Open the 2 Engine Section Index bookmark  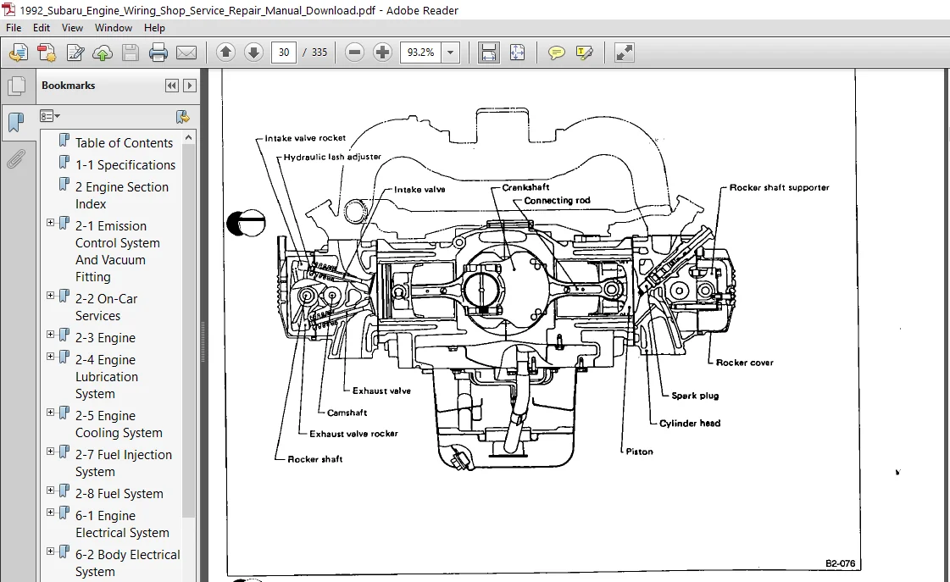coord(122,196)
